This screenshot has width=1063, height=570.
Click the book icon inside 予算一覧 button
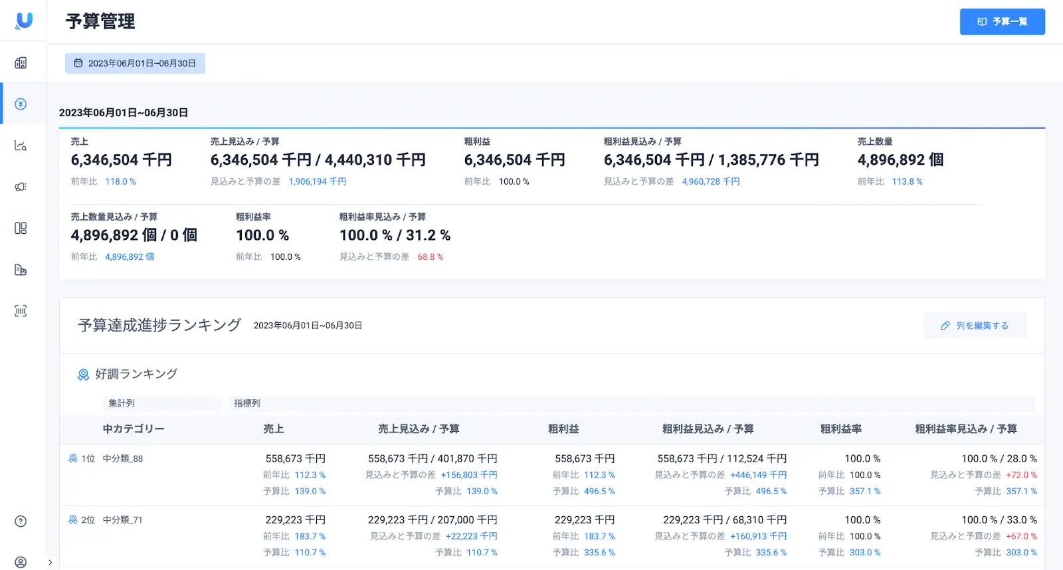click(982, 22)
